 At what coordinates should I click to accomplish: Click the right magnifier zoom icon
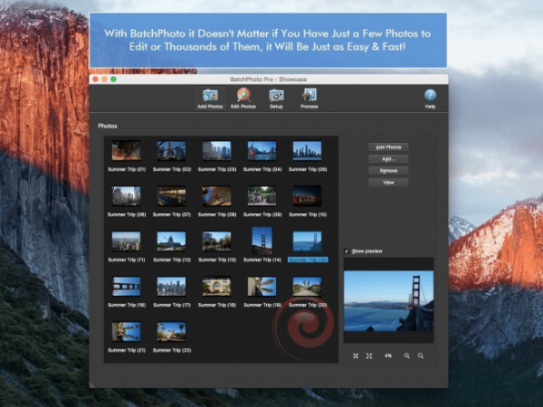[421, 355]
